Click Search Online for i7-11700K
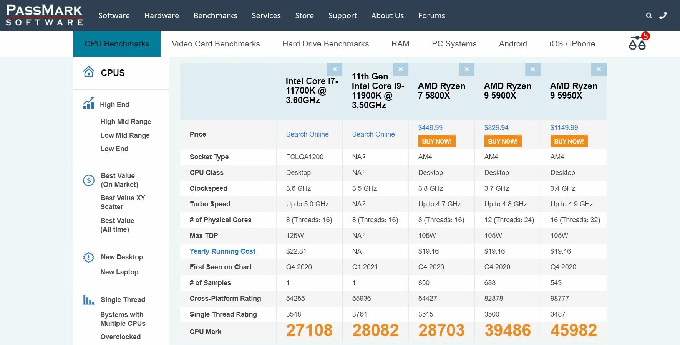The width and height of the screenshot is (680, 345). coord(307,134)
